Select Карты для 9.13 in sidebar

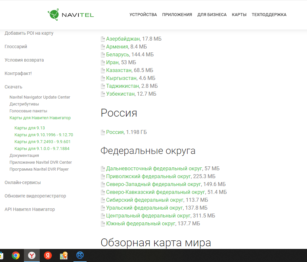(x=30, y=128)
